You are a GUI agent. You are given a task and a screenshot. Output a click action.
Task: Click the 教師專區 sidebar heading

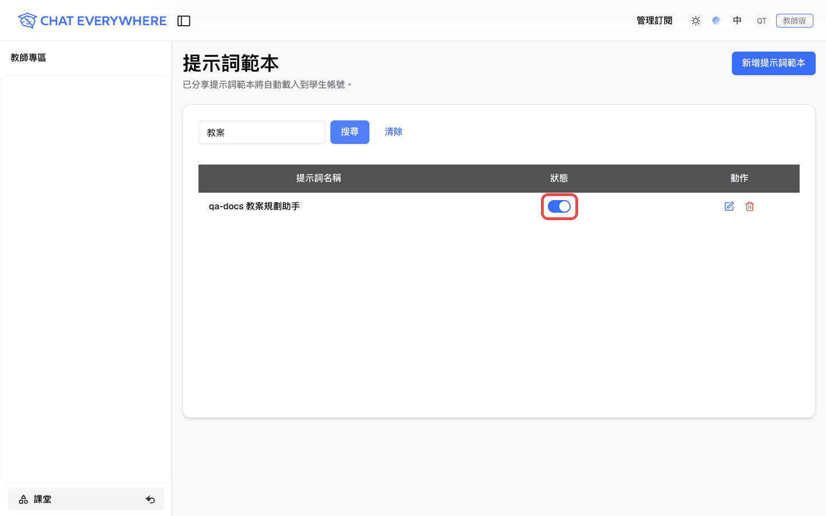click(x=28, y=58)
